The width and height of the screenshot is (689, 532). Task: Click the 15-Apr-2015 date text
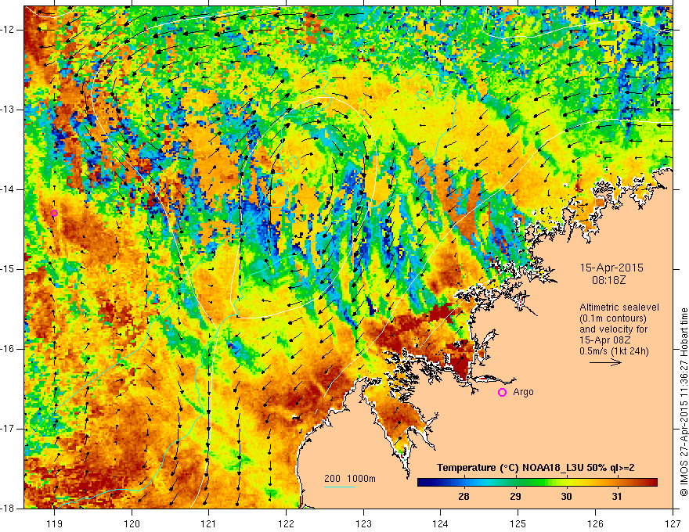pos(611,268)
